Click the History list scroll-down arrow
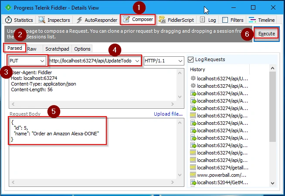Screen dimensions: 285x196 [272, 183]
